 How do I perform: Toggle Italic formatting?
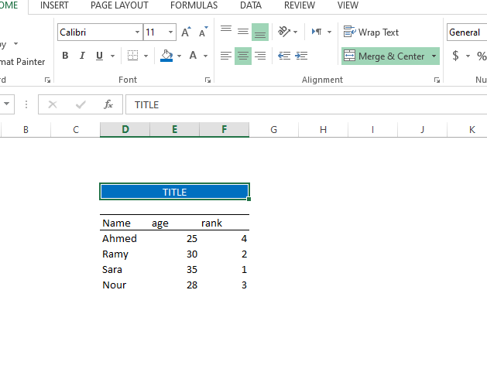click(82, 56)
